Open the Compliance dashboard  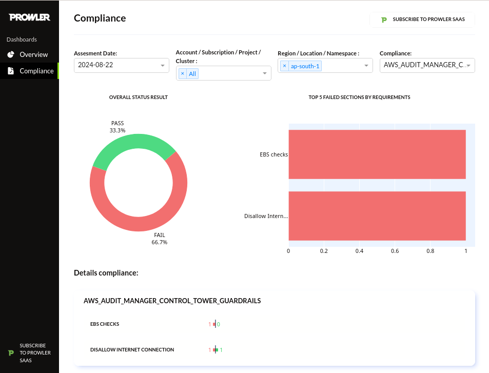click(29, 71)
